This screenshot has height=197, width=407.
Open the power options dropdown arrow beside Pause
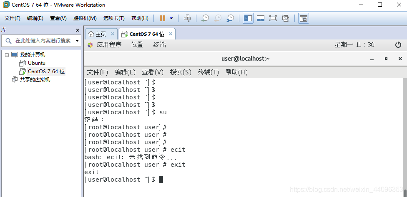coord(171,18)
